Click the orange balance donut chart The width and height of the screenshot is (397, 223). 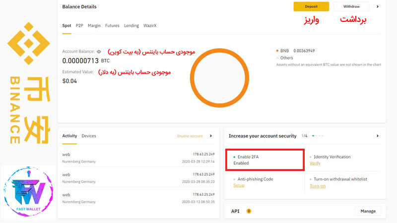(219, 78)
